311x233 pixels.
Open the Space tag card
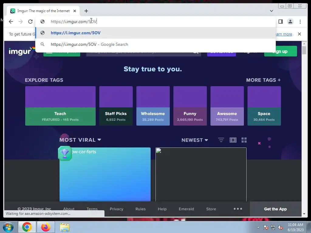tap(264, 106)
